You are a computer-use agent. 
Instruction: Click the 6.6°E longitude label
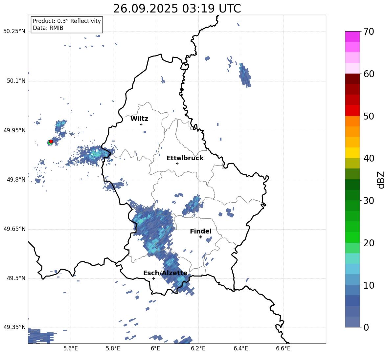coord(283,348)
